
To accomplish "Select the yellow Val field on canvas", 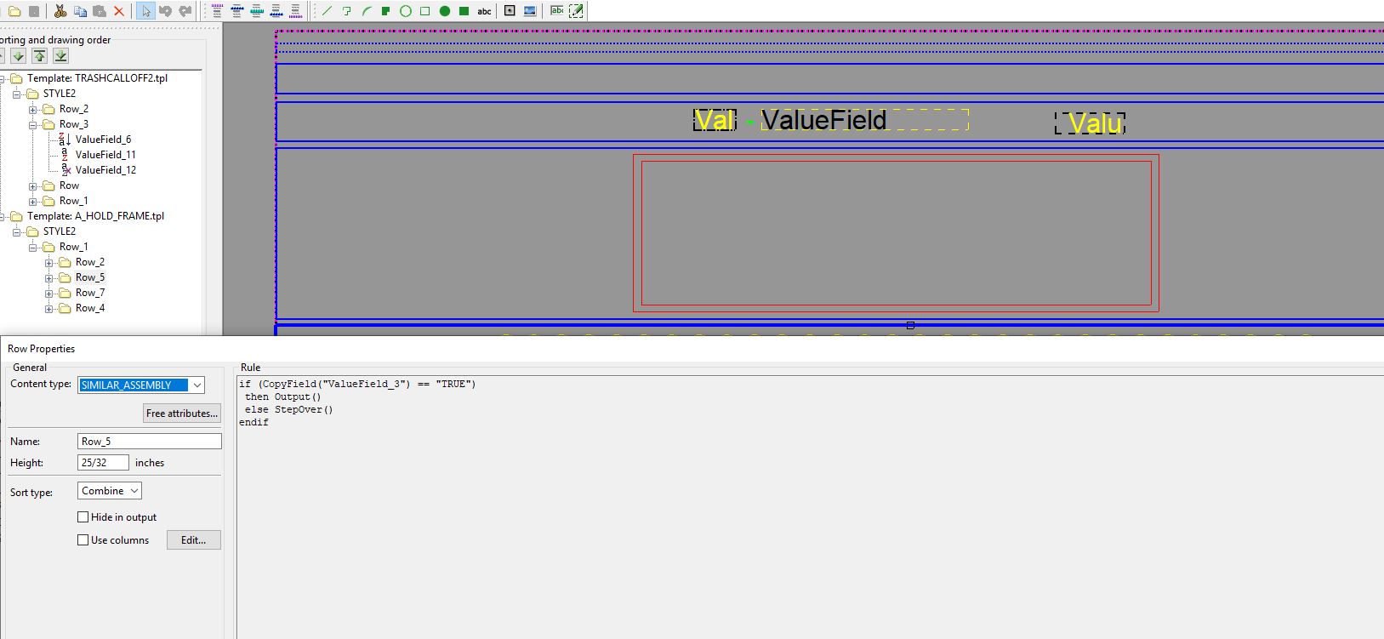I will (715, 120).
